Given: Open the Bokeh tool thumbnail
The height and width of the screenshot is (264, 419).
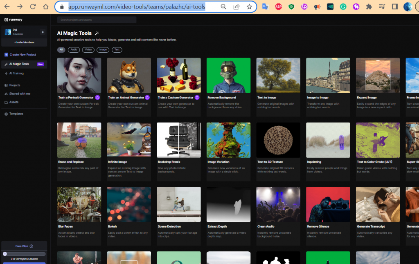Looking at the screenshot, I should pyautogui.click(x=129, y=204).
